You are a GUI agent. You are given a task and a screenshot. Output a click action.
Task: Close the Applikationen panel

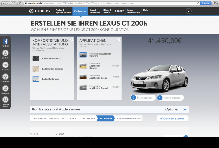[x=119, y=39]
